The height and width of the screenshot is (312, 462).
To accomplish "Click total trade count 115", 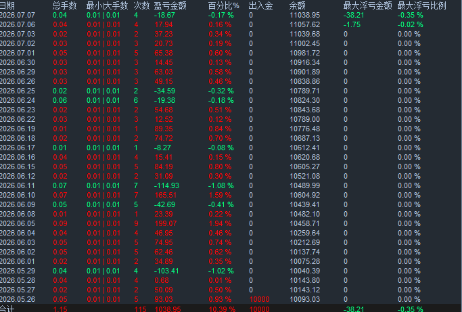I will point(140,309).
